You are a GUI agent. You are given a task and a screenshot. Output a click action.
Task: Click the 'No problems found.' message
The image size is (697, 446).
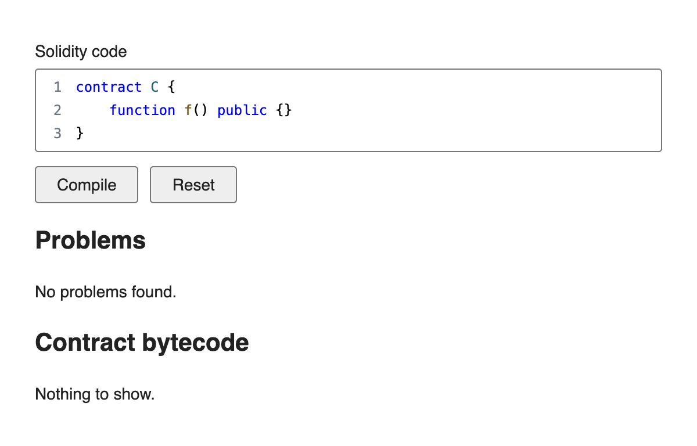coord(106,292)
